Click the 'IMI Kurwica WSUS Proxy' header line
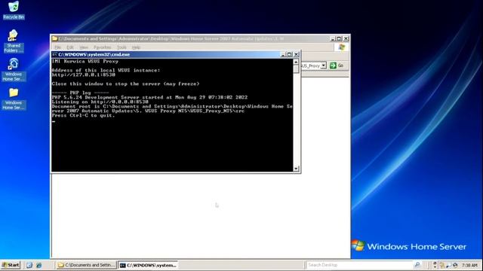The height and width of the screenshot is (271, 483). (85, 61)
